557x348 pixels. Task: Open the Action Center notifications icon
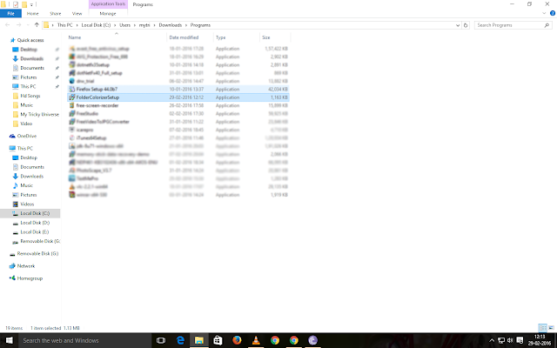coord(520,340)
